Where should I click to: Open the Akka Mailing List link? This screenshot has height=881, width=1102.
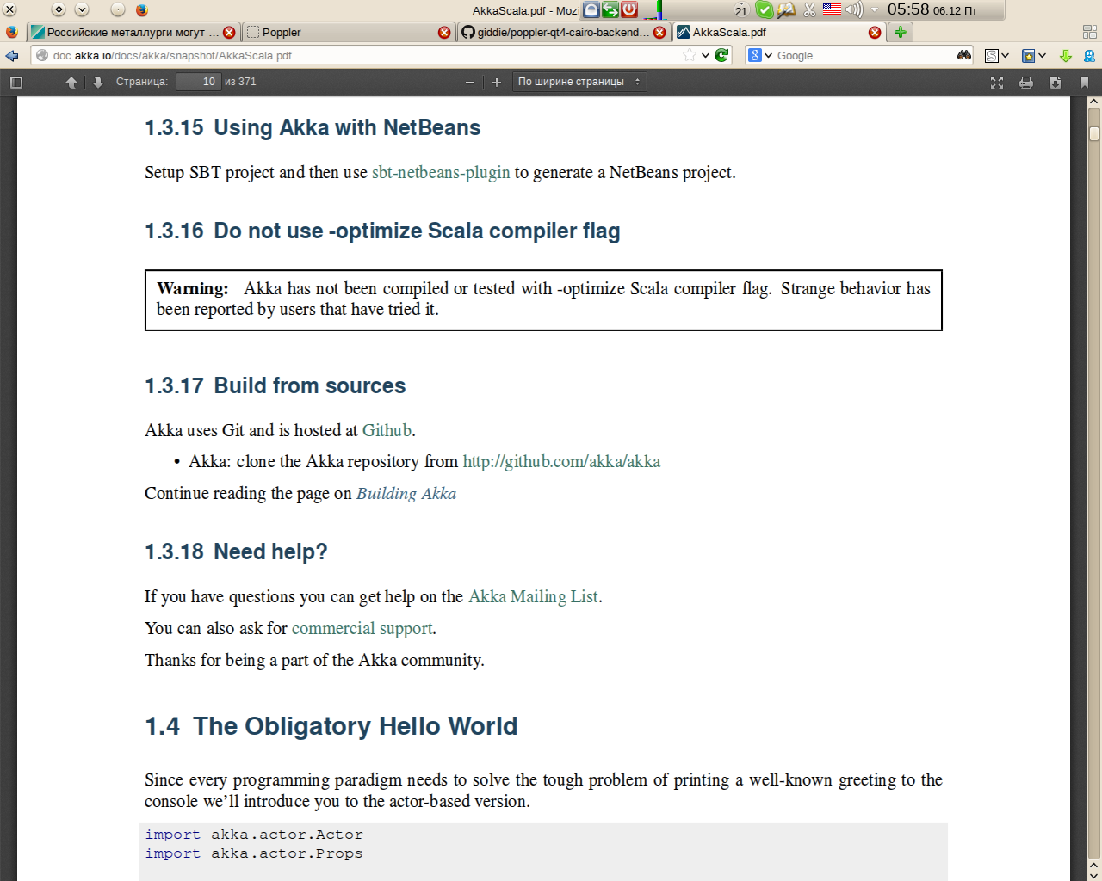pos(533,596)
